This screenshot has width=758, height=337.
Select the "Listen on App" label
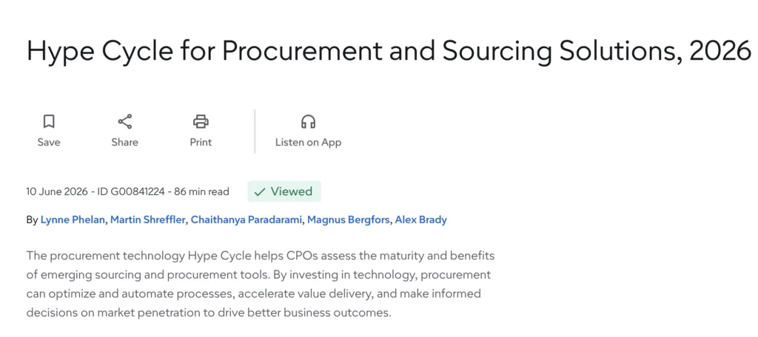[308, 143]
